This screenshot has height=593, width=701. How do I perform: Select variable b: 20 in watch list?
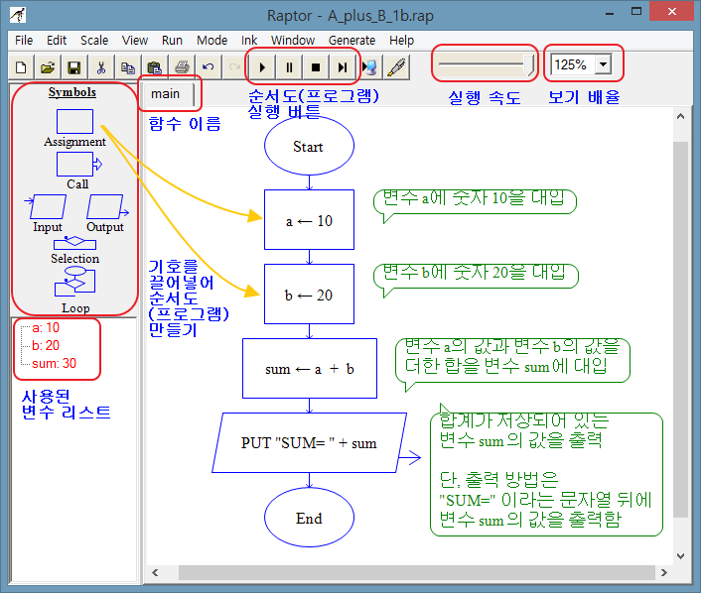[46, 346]
